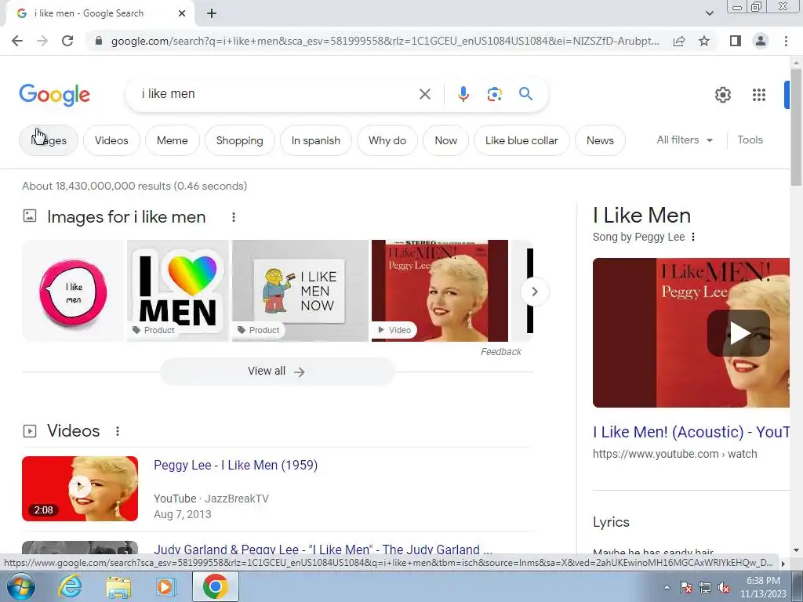Clear search box with X icon
This screenshot has width=803, height=602.
coord(424,94)
